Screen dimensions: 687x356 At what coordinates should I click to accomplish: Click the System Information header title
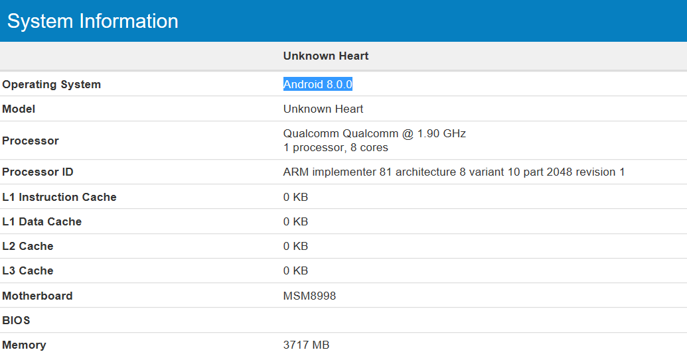tap(93, 21)
